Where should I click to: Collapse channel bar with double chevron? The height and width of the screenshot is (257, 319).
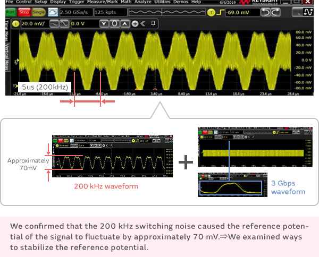[143, 23]
